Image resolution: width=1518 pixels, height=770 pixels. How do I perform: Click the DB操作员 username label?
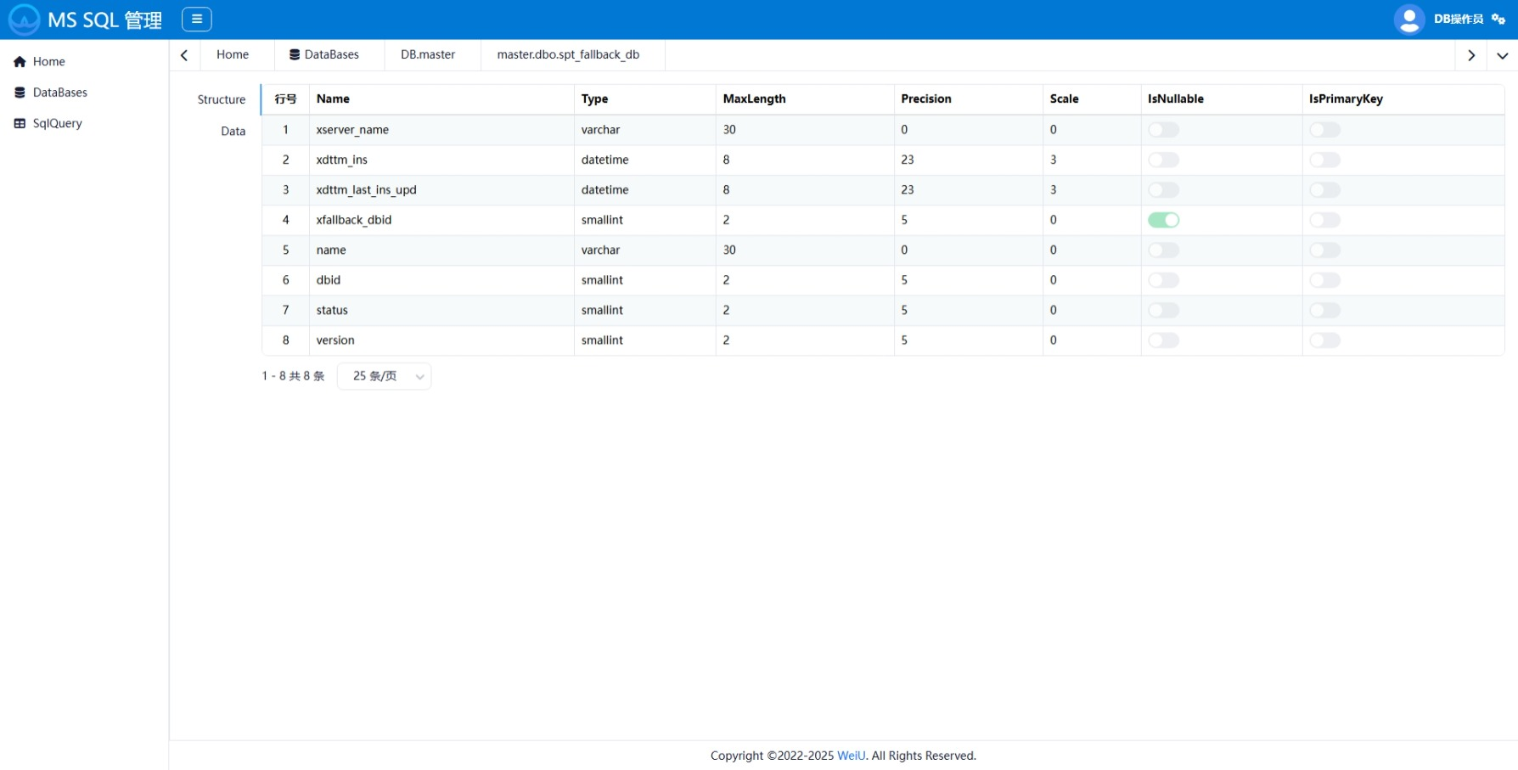1459,20
